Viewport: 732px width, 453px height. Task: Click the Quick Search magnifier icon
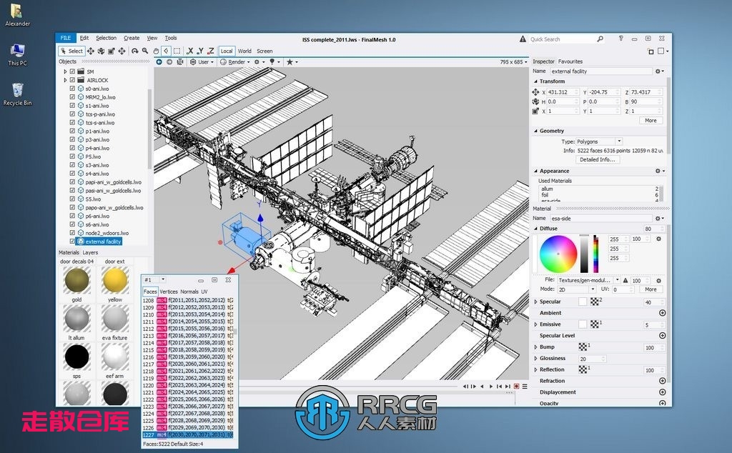(x=600, y=39)
